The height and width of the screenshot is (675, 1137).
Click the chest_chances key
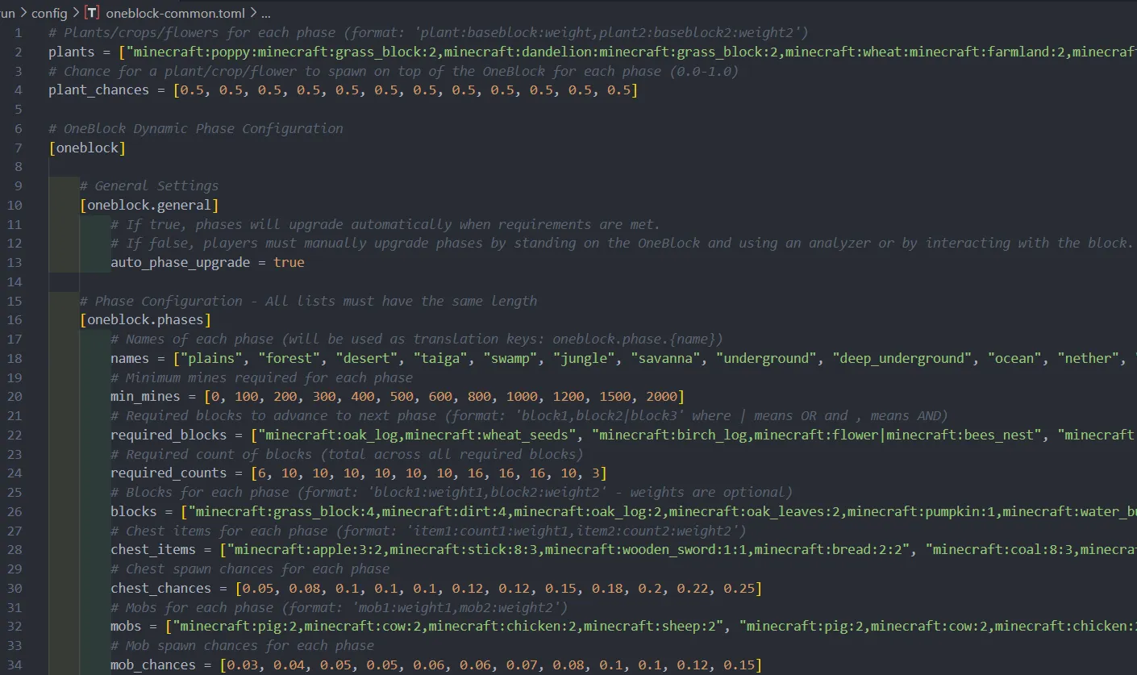click(161, 589)
